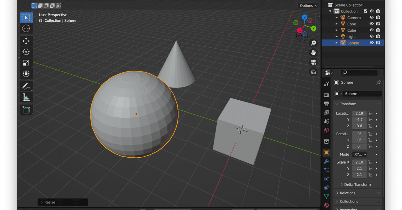The image size is (402, 210).
Task: Select the Light item in outliner
Action: [x=351, y=37]
